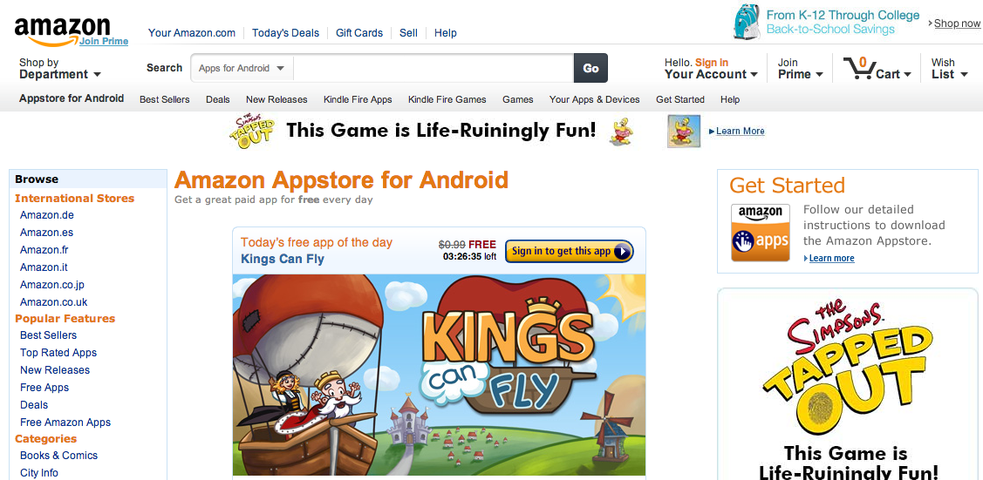This screenshot has height=480, width=983.
Task: Open the Join Prime dropdown in header
Action: 801,68
